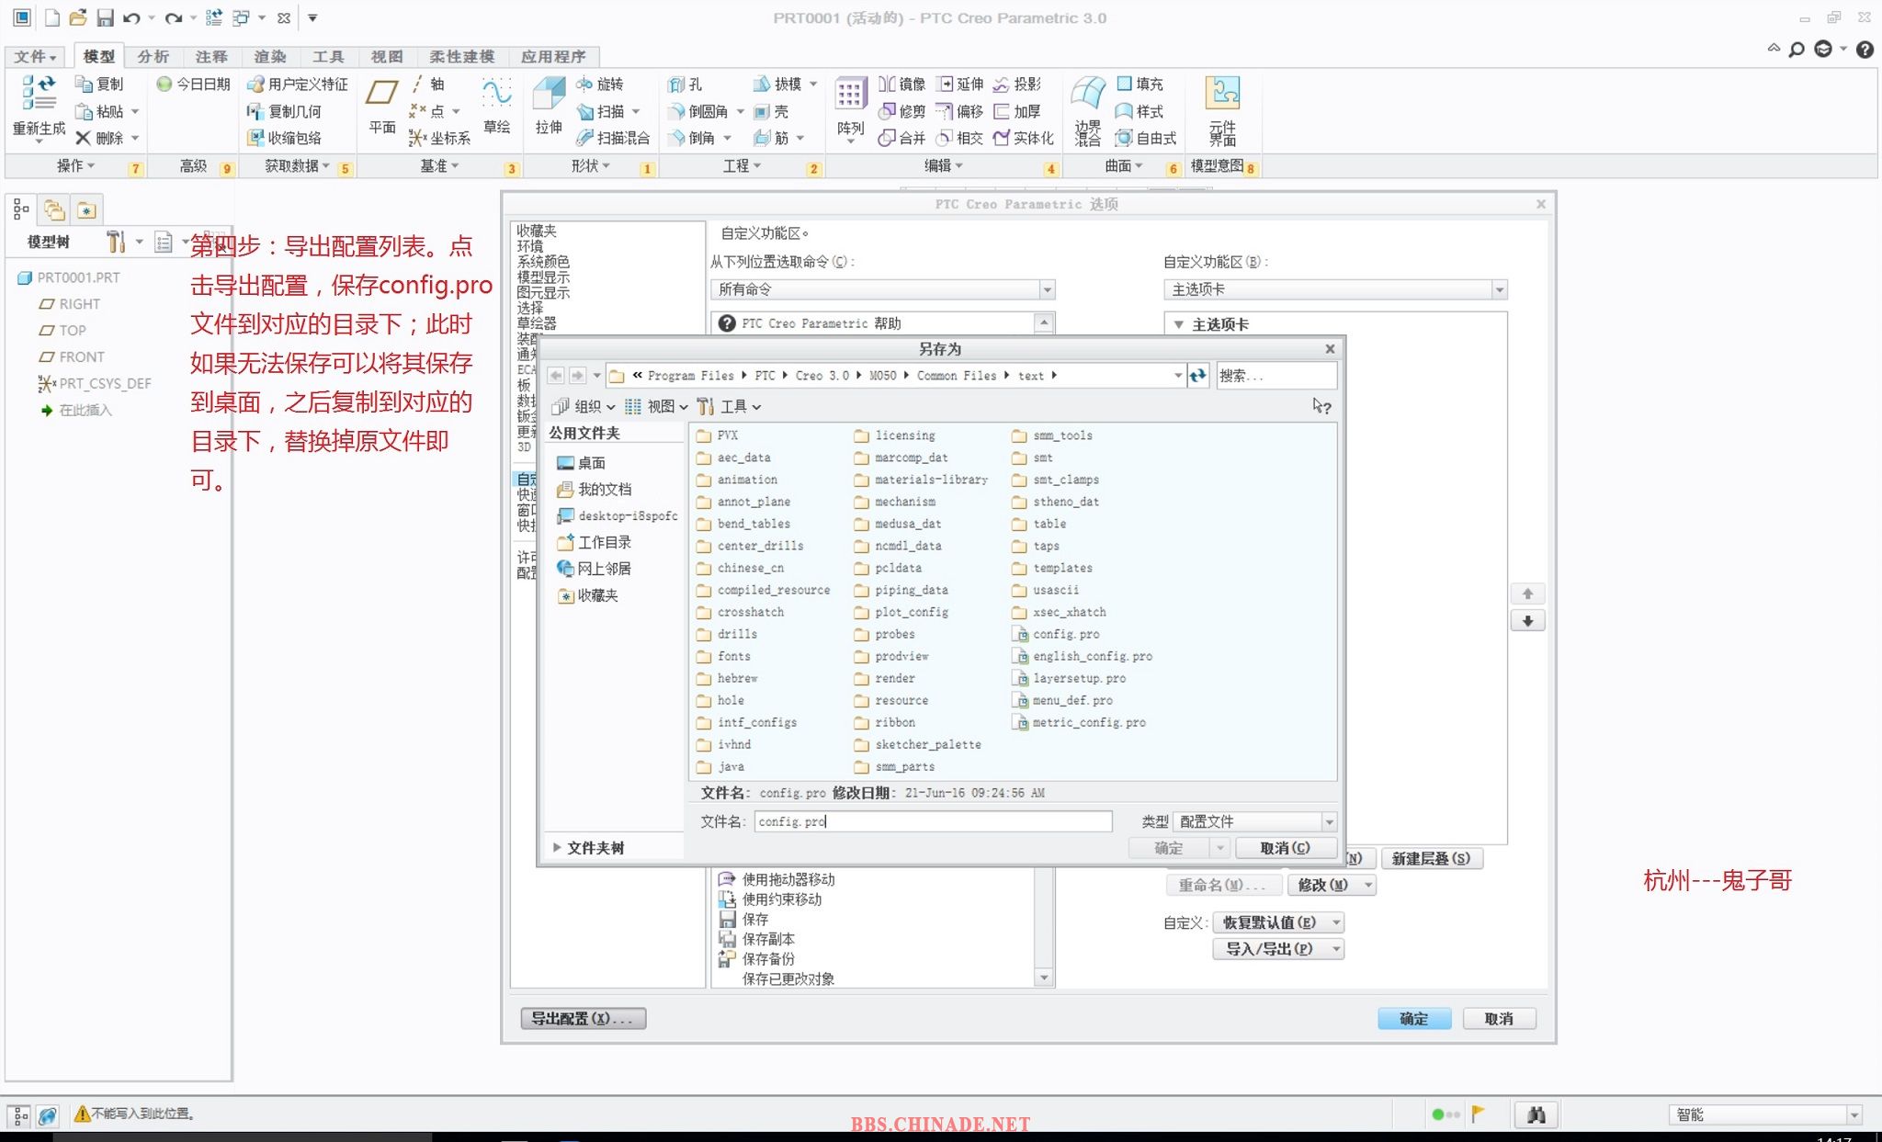Select 系统颜色 in the options category list
This screenshot has height=1142, width=1882.
tap(543, 262)
